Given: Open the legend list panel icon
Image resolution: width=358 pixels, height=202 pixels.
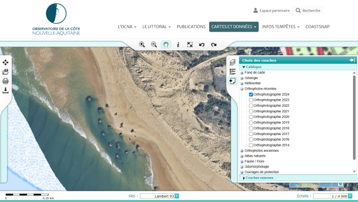Looking at the screenshot, I should (233, 71).
